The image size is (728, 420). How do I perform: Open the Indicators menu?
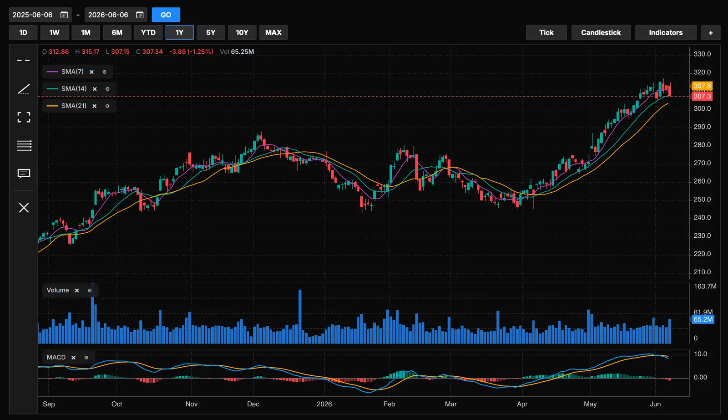(666, 32)
